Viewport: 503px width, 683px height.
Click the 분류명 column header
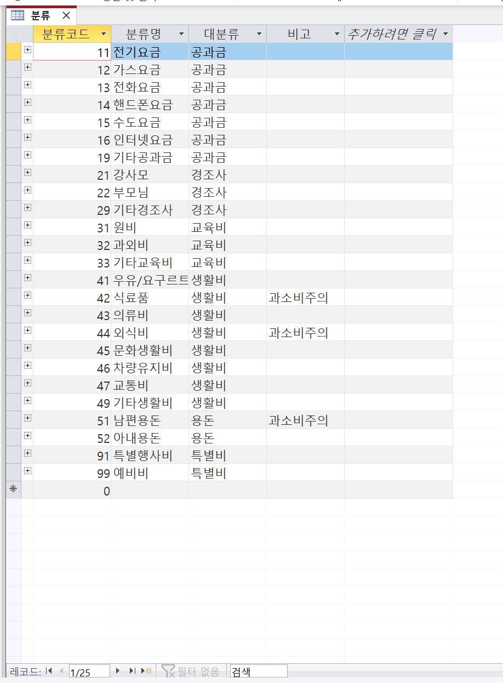144,34
